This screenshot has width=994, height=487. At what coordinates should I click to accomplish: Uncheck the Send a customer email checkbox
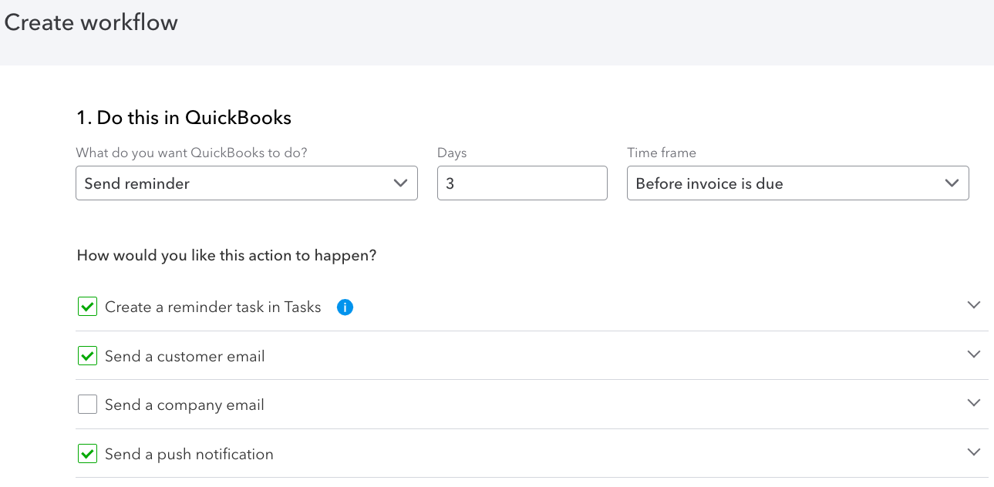(87, 356)
